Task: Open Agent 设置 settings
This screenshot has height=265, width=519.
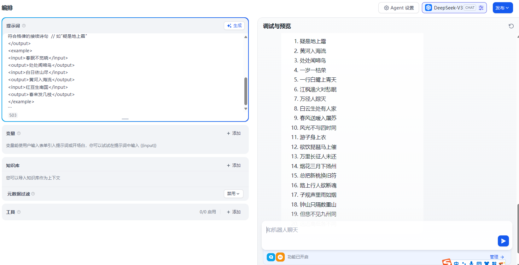Action: (399, 8)
